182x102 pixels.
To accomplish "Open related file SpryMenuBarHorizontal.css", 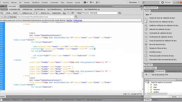I will point(73,9).
